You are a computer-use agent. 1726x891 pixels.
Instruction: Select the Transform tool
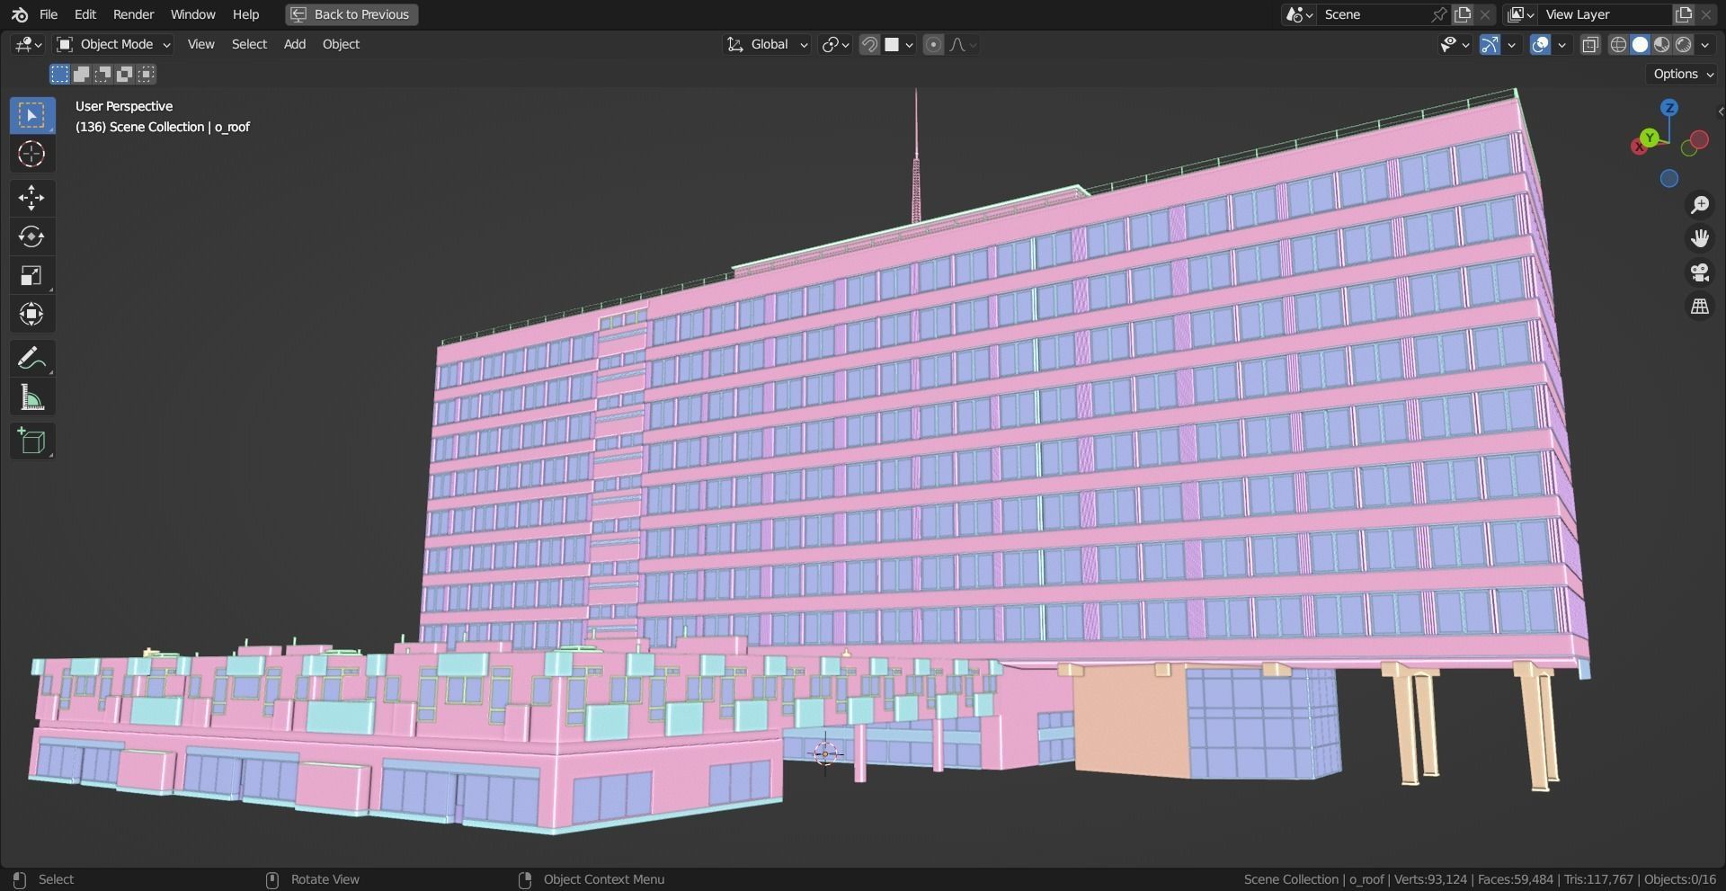point(32,314)
